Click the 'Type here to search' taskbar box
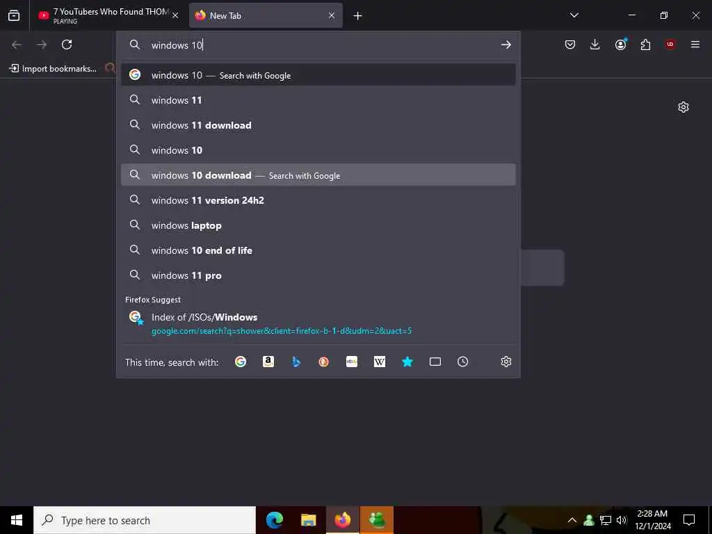Viewport: 712px width, 534px height. pos(145,520)
